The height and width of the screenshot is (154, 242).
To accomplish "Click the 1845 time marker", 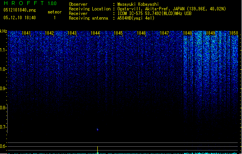I will tap(118, 33).
